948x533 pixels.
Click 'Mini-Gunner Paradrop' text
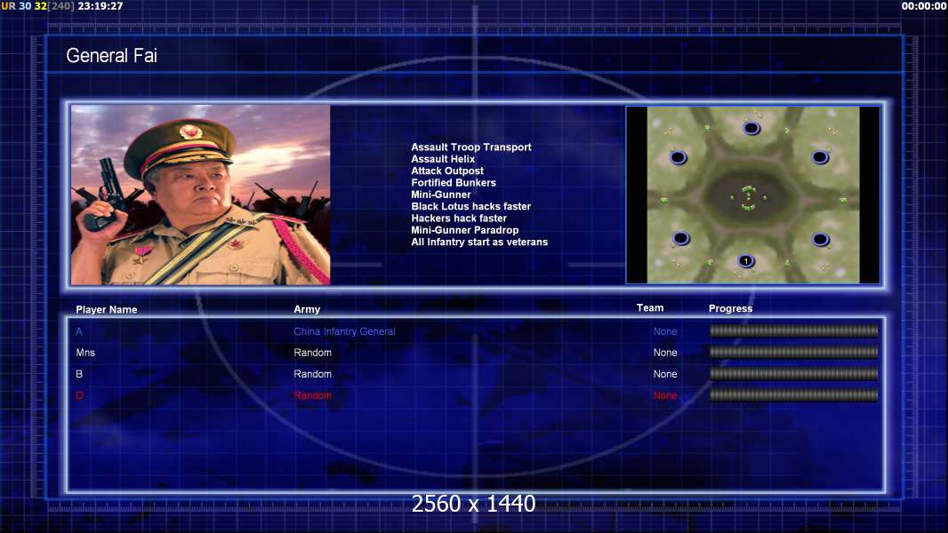click(x=465, y=230)
